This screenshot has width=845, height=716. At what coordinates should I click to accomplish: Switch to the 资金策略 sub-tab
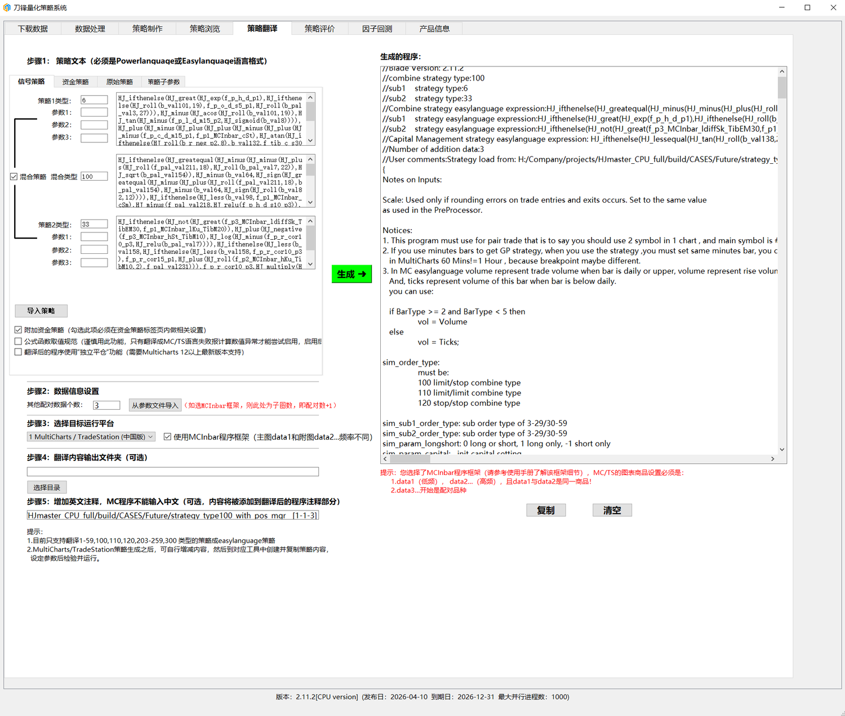pos(75,82)
